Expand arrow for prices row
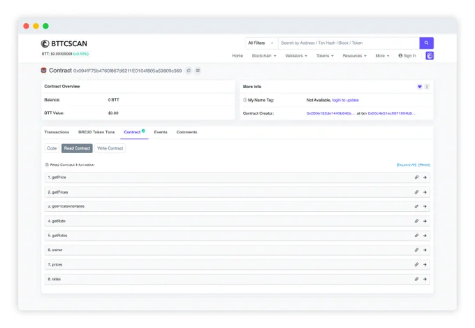475x328 pixels. tap(425, 264)
